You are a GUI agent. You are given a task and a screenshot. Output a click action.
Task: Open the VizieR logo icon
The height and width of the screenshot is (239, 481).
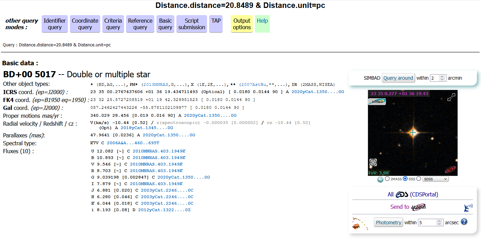(x=360, y=223)
